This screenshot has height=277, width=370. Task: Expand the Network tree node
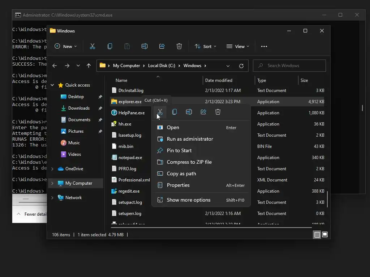[52, 198]
